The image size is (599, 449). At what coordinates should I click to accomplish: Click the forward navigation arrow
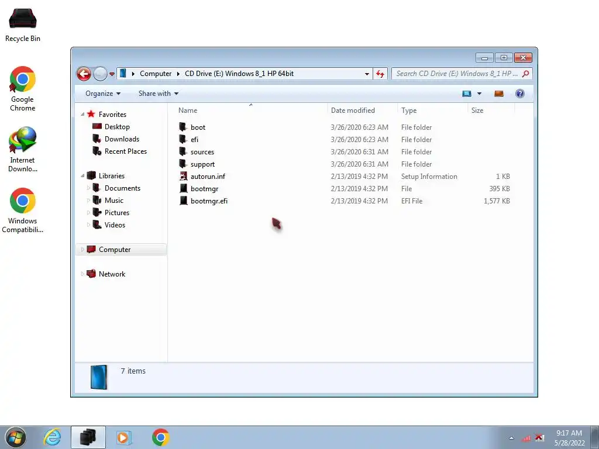coord(100,74)
